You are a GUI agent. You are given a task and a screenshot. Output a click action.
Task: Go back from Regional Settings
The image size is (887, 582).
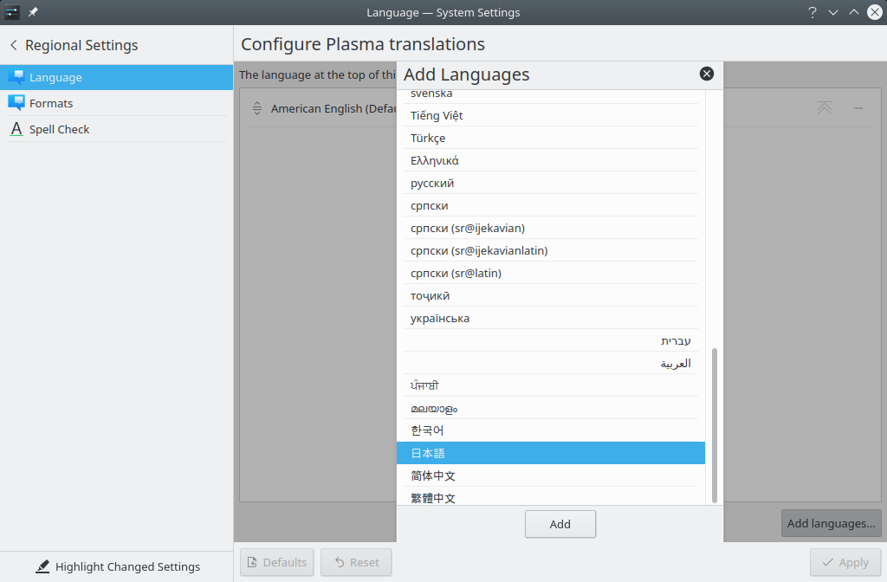click(14, 45)
